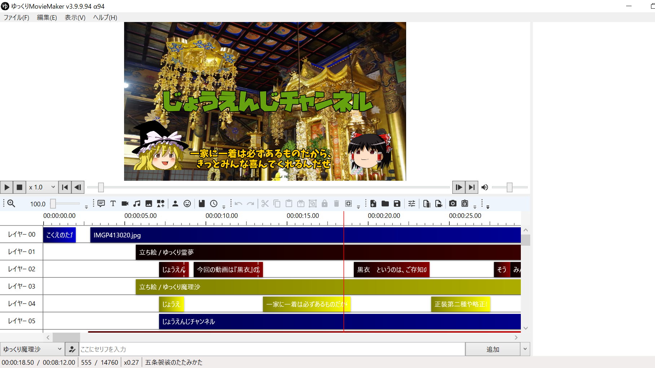Add a voice dialogue item icon
Image resolution: width=655 pixels, height=368 pixels.
pyautogui.click(x=101, y=203)
